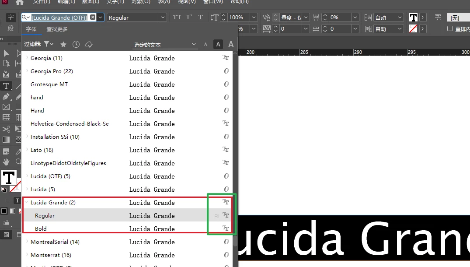Show recently added fonts clock filter
Screen dimensions: 470x267
[x=76, y=44]
